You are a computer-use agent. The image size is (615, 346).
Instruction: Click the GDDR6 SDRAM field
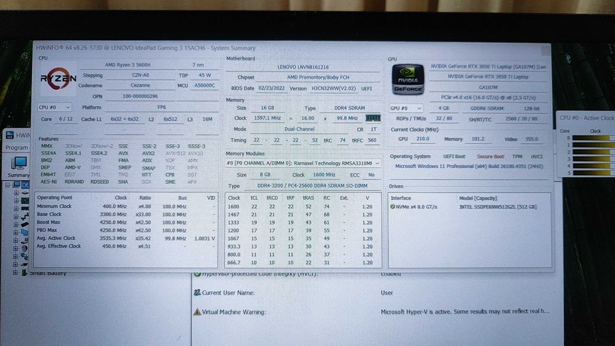[486, 109]
